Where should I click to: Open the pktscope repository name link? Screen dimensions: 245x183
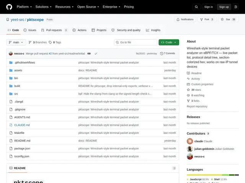[35, 20]
